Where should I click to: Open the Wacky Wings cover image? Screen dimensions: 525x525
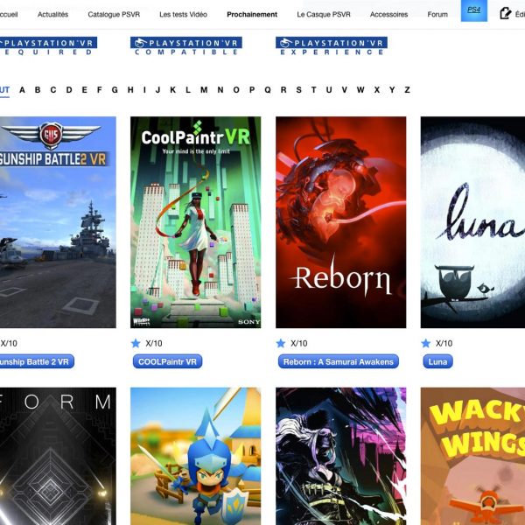pos(472,456)
